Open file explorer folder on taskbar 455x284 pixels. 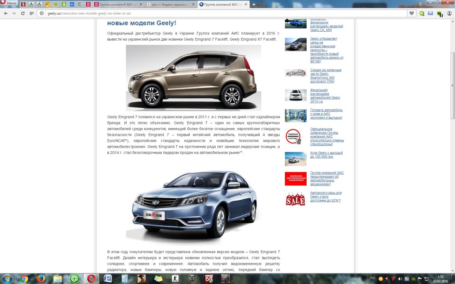point(58,278)
